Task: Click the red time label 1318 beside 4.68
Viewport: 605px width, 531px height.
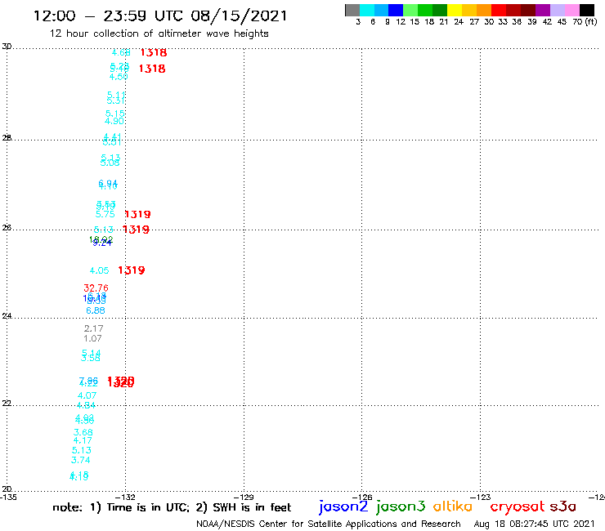Action: tap(153, 52)
